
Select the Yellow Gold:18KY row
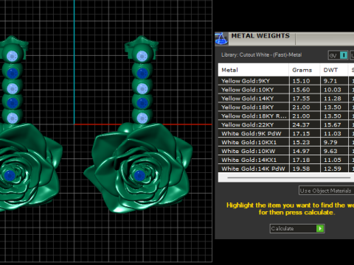click(x=286, y=107)
